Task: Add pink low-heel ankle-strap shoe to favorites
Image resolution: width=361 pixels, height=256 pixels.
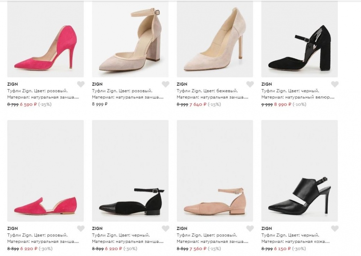Action: 250,229
